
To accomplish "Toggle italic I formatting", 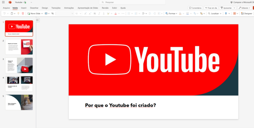I will (99, 14).
